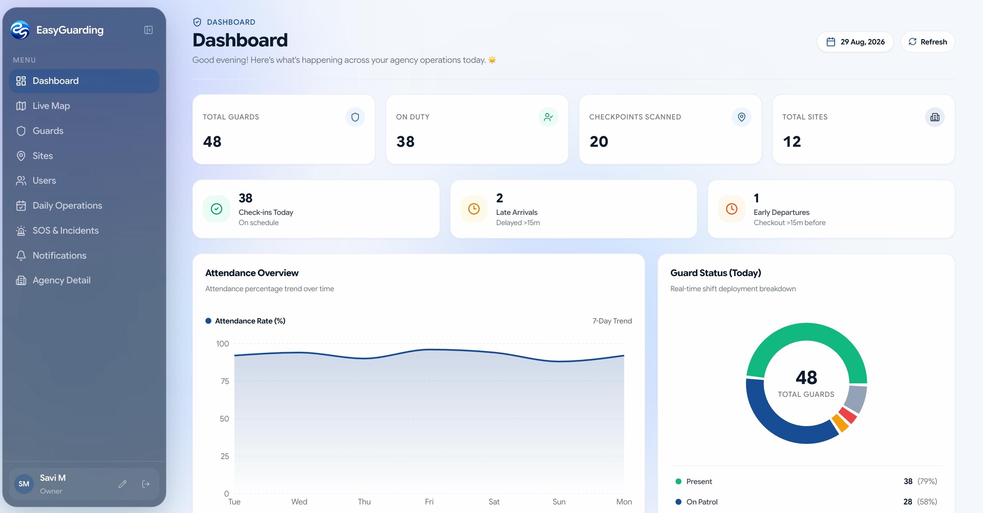Screen dimensions: 983x513
Task: Click the Early Departures card title
Action: click(x=782, y=213)
